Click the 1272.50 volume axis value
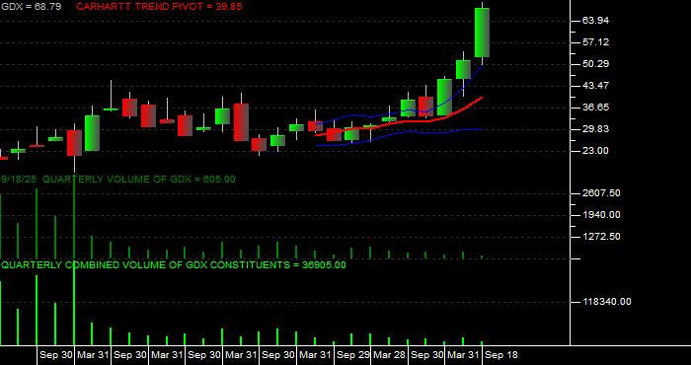691x365 pixels. pyautogui.click(x=601, y=237)
